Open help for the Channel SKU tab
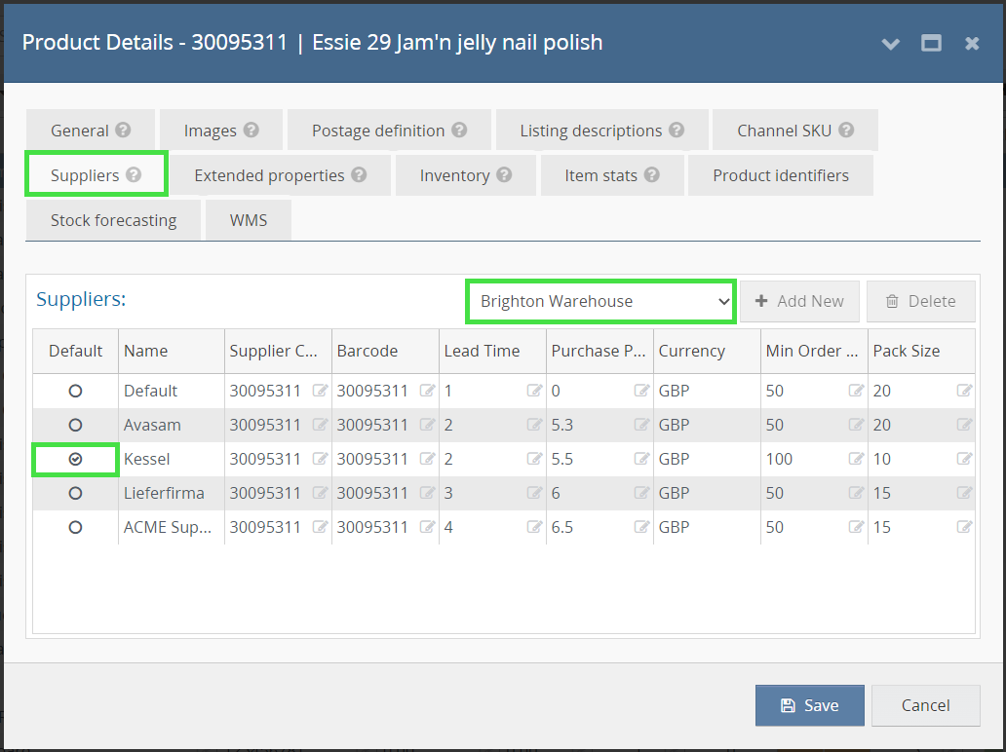The image size is (1006, 752). click(x=848, y=129)
